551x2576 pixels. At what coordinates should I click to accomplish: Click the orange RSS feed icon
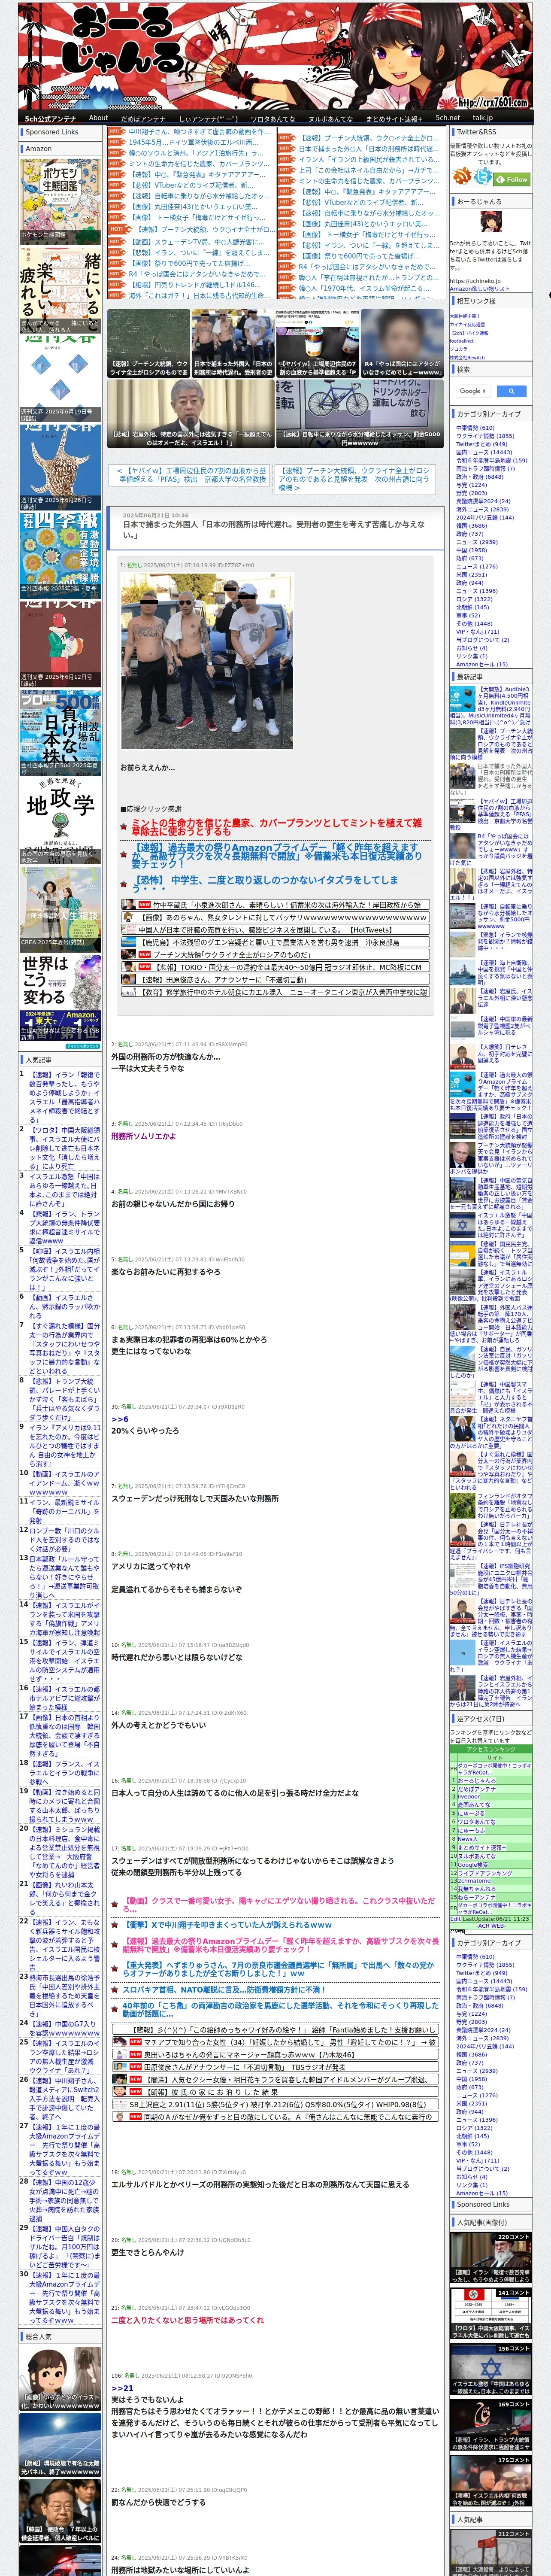coord(463,176)
